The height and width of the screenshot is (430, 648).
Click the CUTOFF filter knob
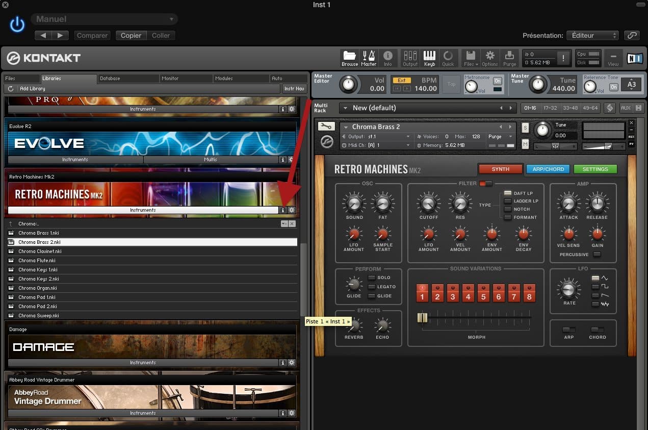point(429,204)
